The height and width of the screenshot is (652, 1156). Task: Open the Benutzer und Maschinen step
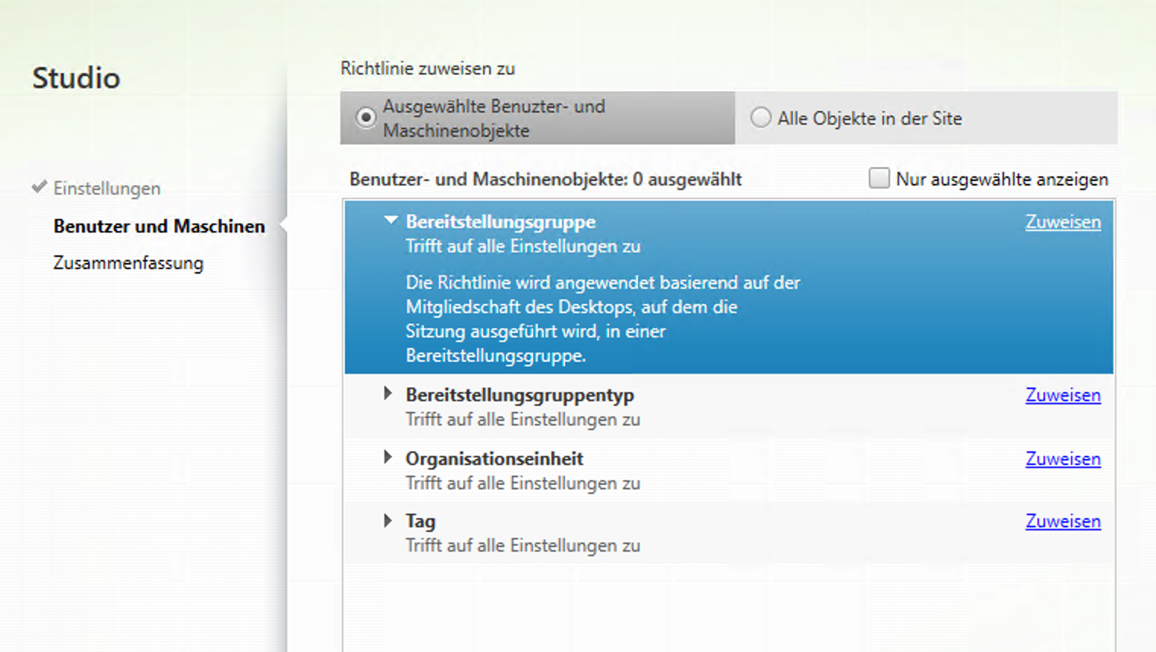160,226
